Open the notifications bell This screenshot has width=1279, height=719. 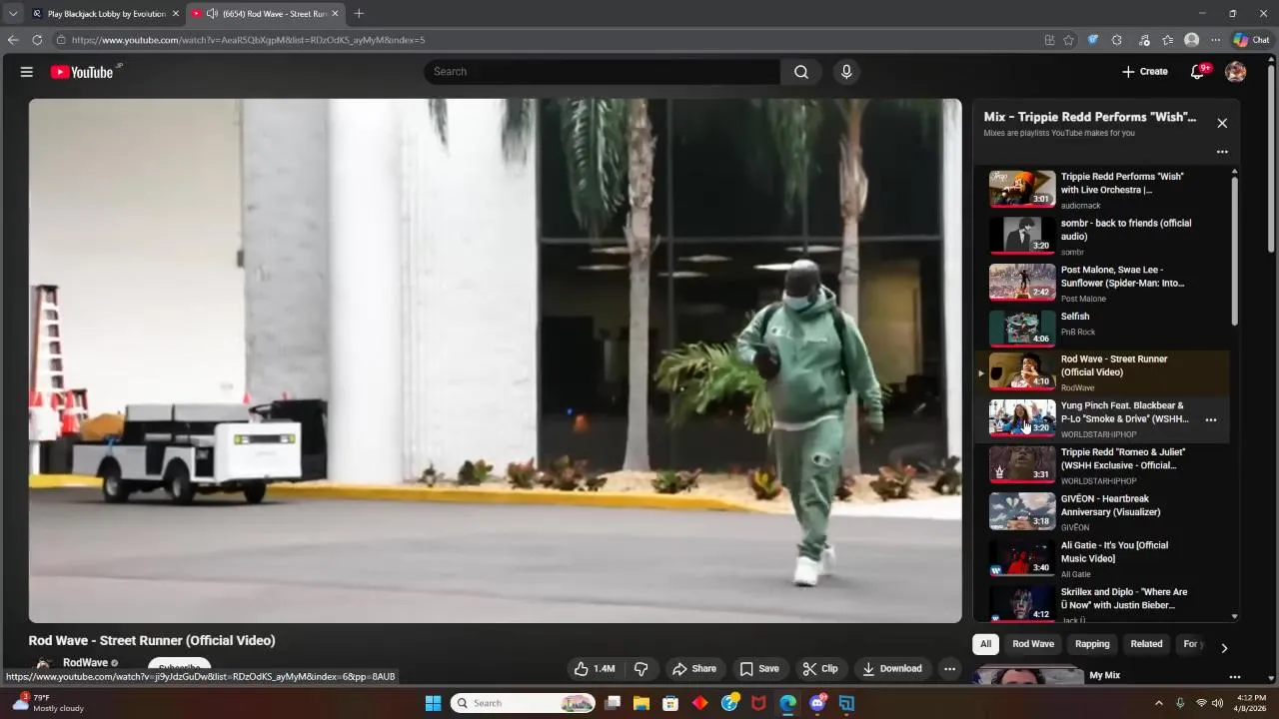(1197, 72)
